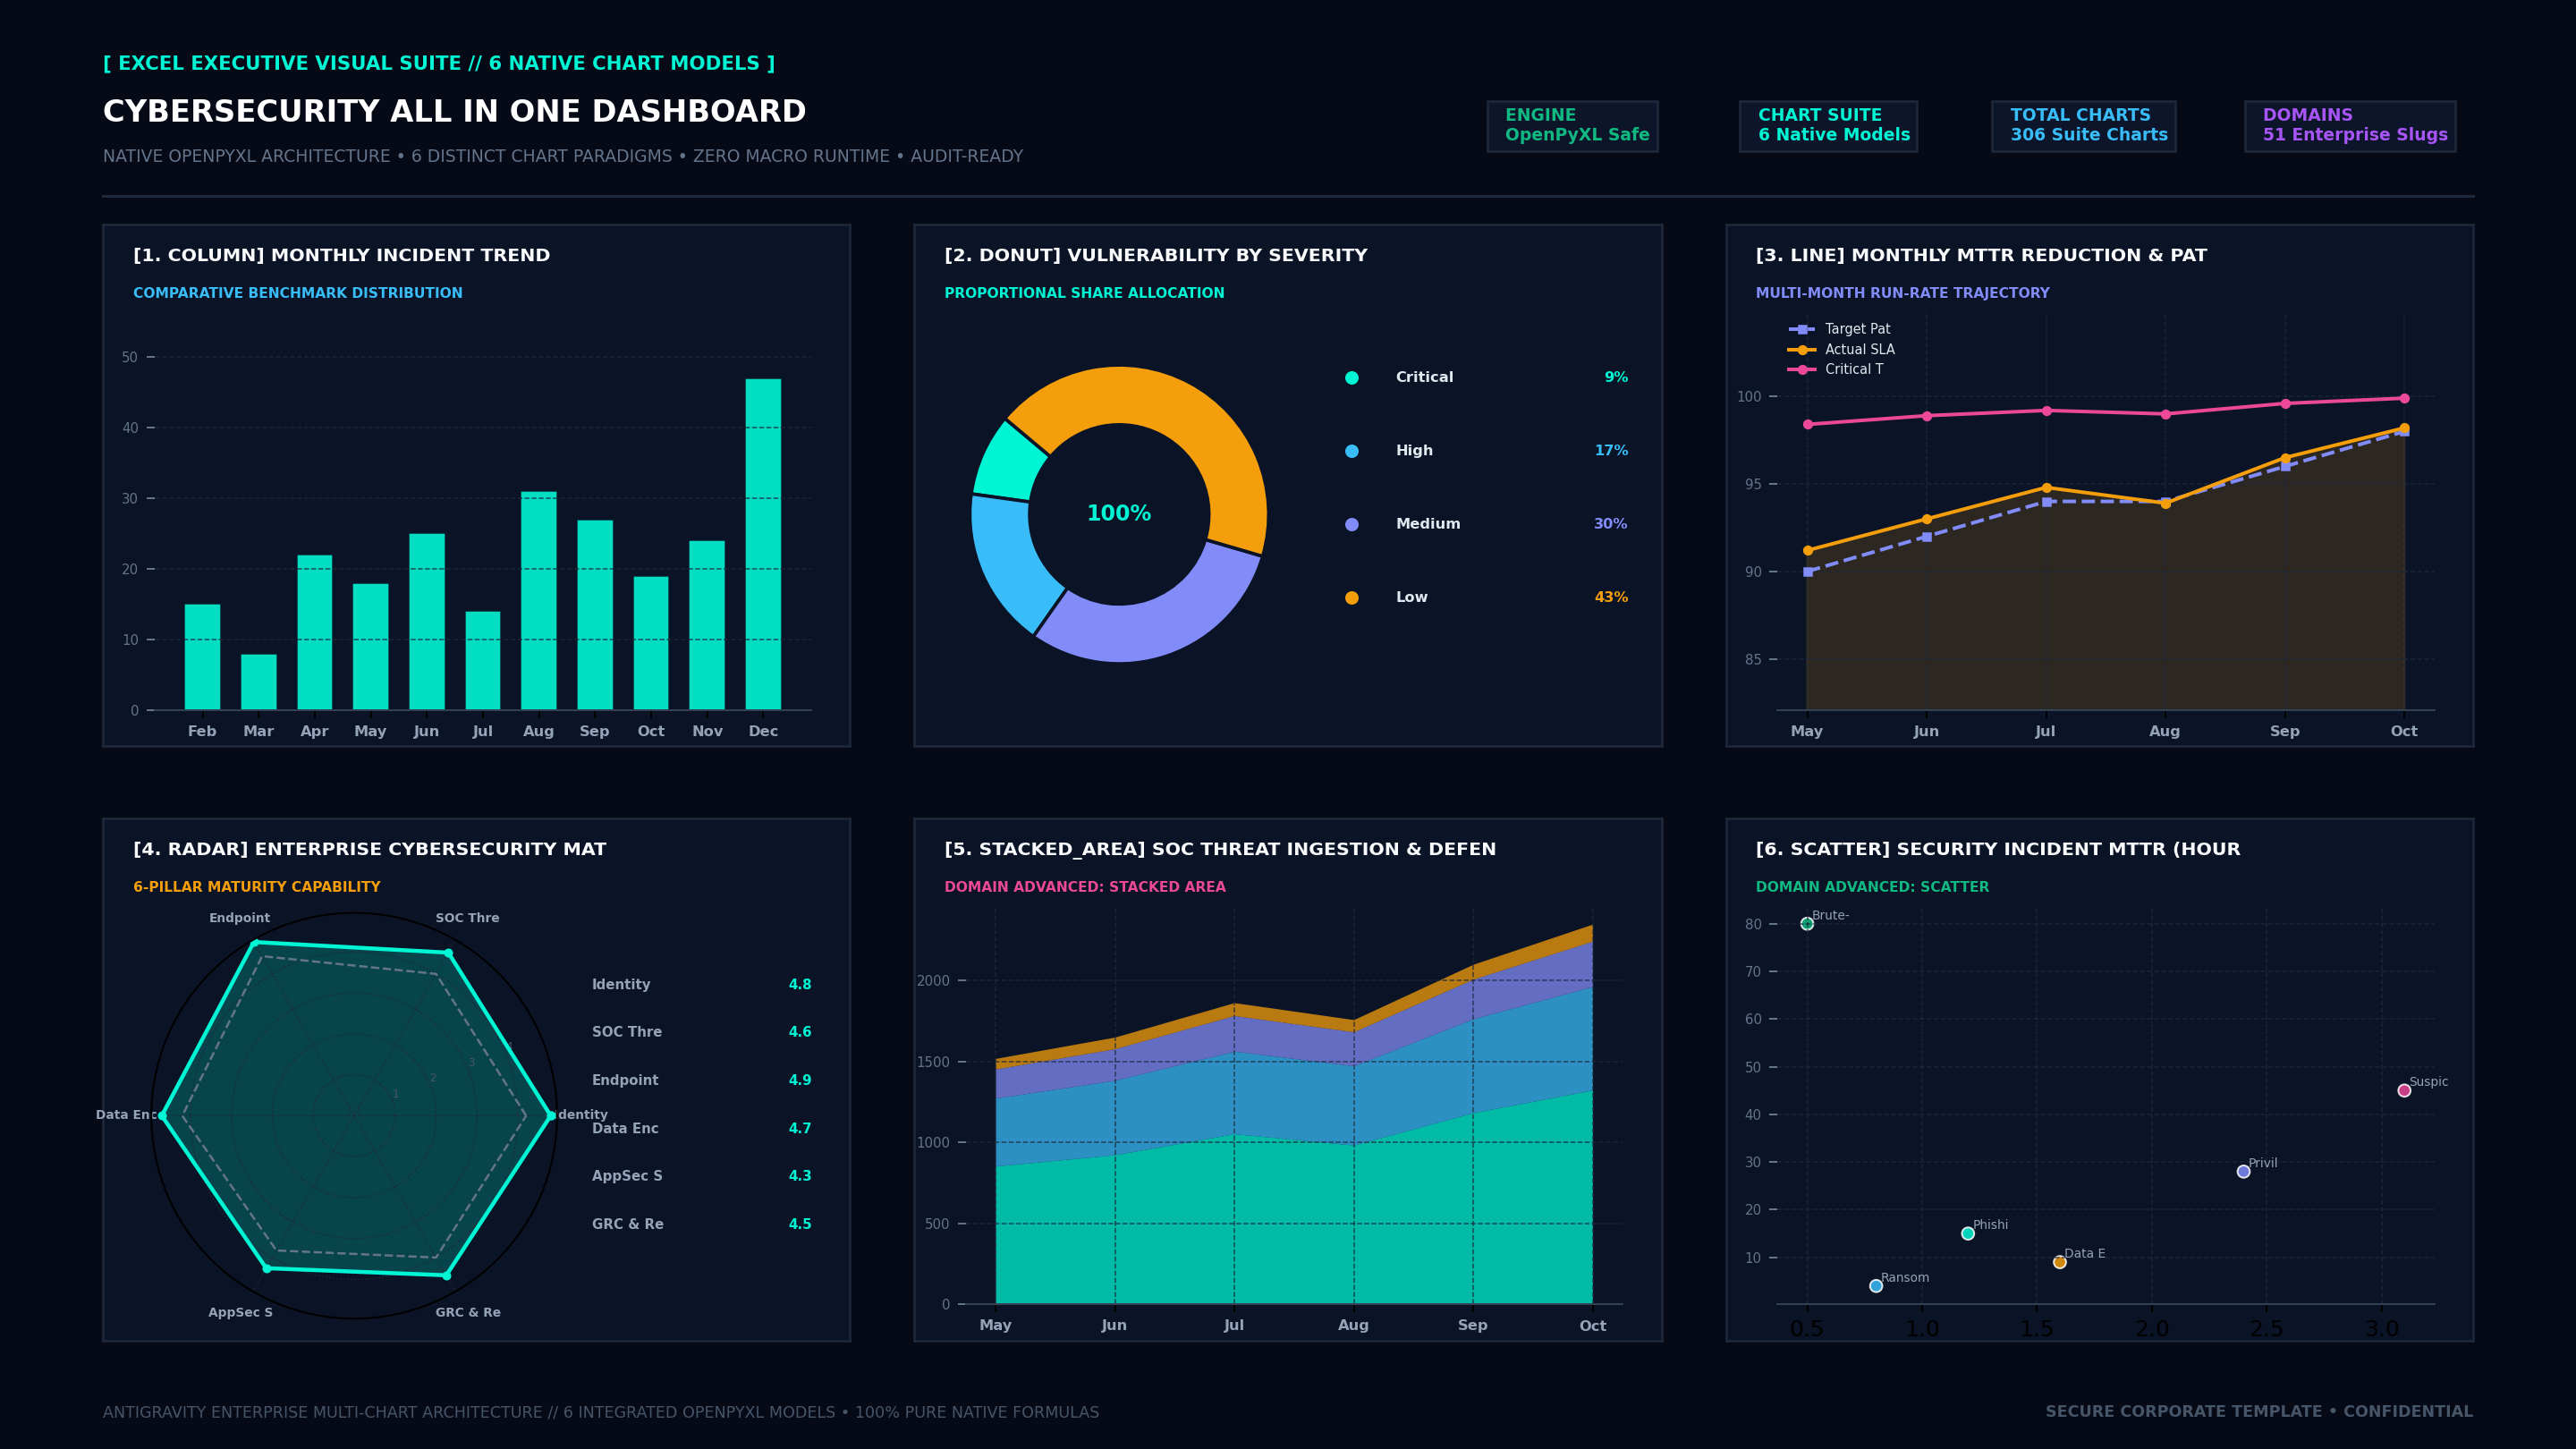Click the Medium legend color dot
The image size is (2576, 1449).
coord(1352,524)
